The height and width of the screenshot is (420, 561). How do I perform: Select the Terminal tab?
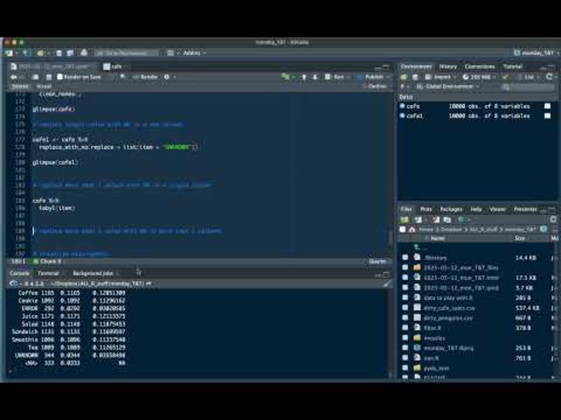point(48,273)
